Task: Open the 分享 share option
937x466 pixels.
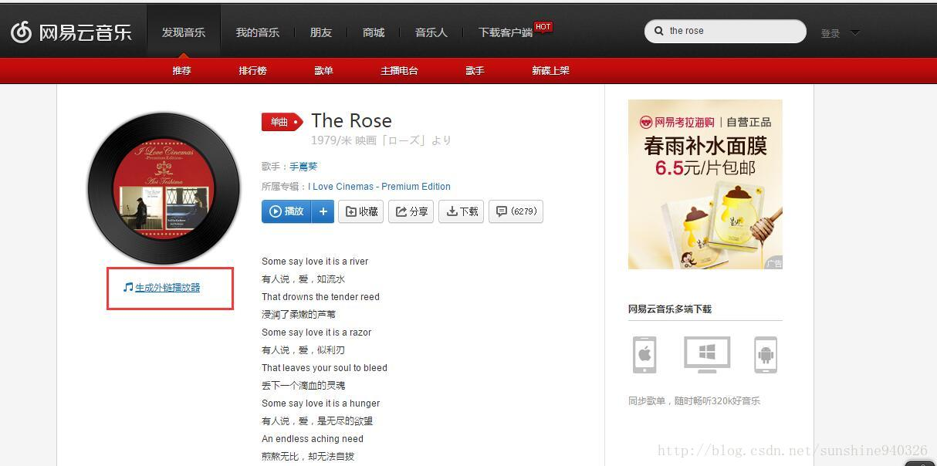Action: [411, 211]
